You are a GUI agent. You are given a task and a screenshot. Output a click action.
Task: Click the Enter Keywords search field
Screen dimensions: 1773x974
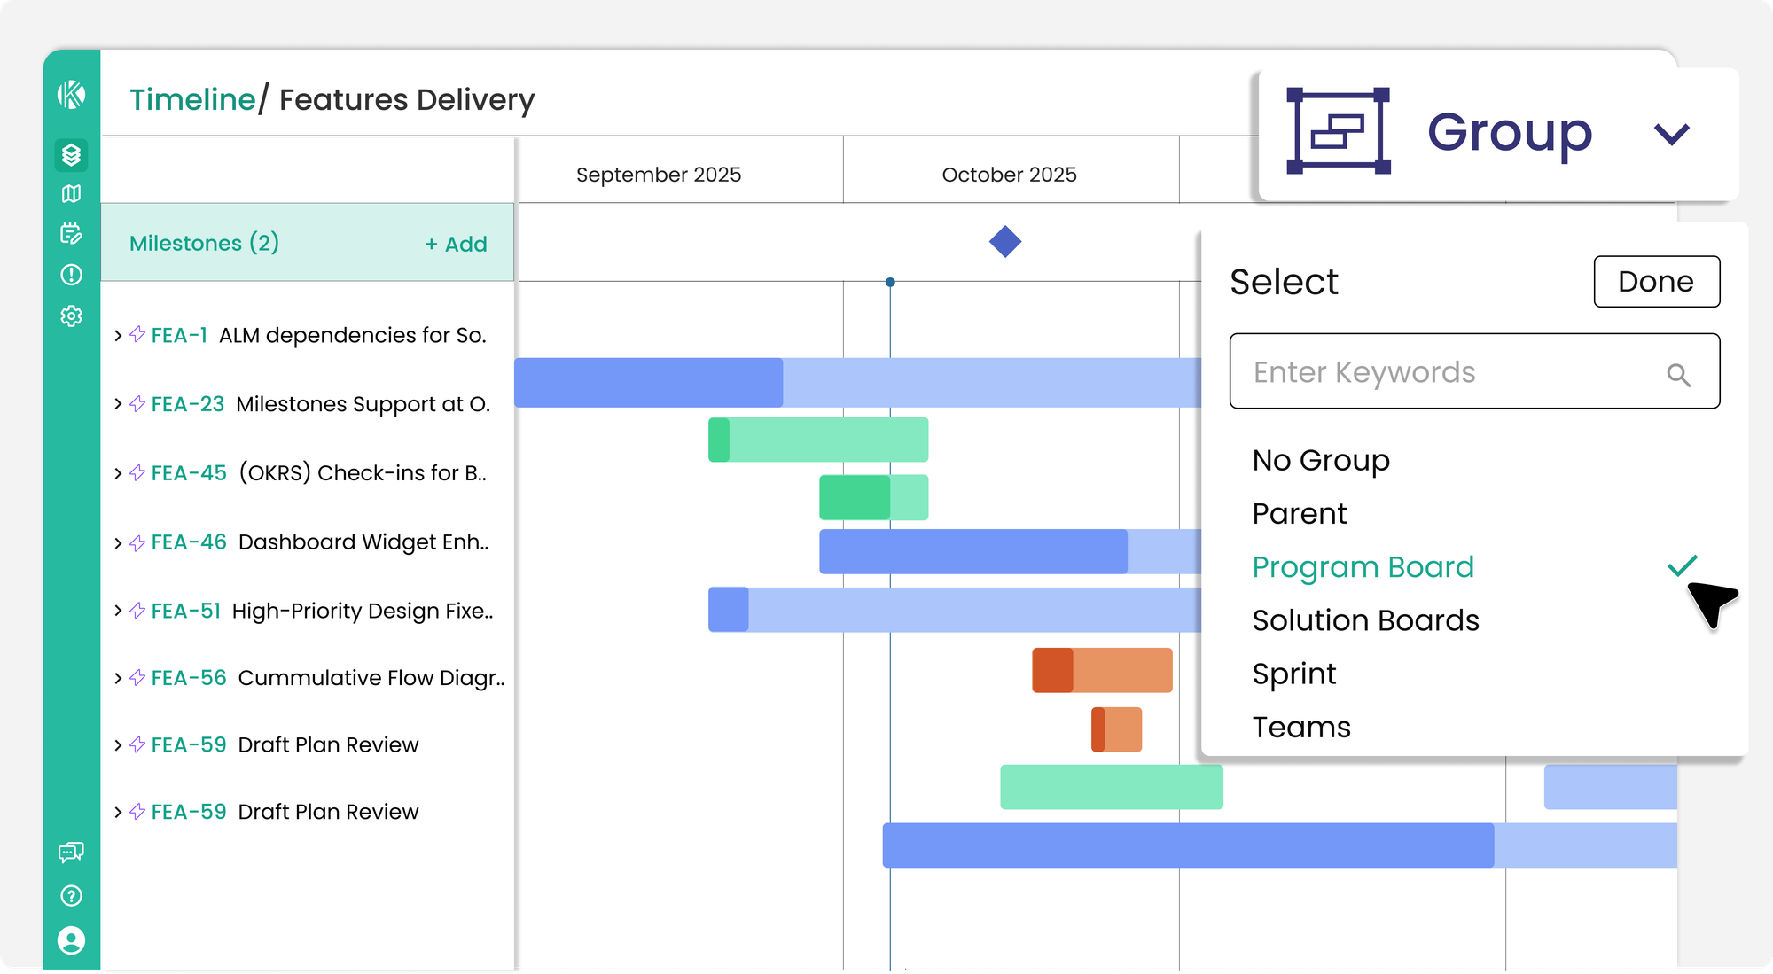(x=1454, y=372)
